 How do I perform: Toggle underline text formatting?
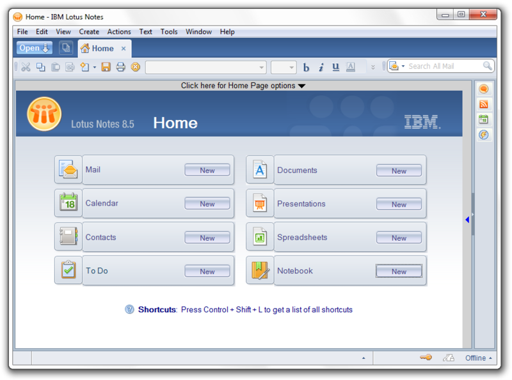click(335, 67)
